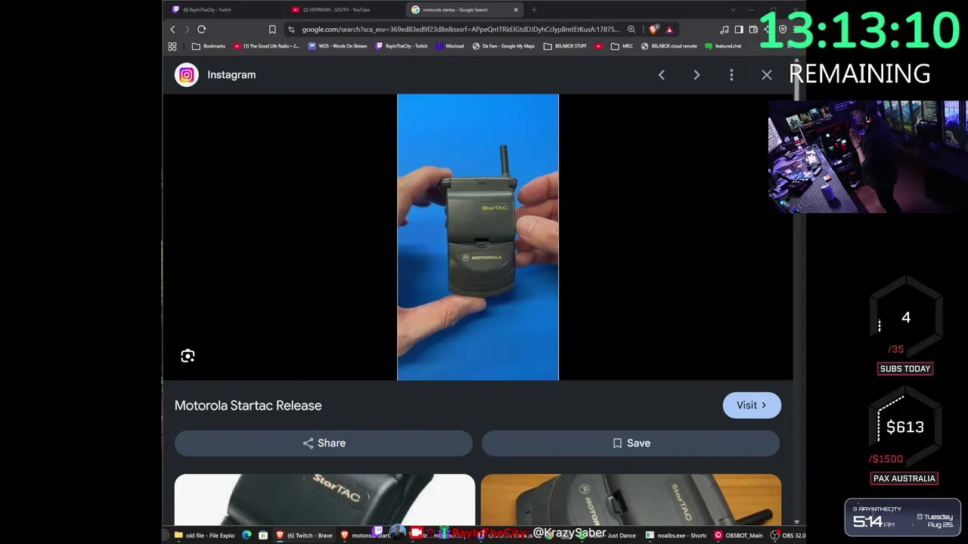Open the Bookmarks folder

point(209,46)
